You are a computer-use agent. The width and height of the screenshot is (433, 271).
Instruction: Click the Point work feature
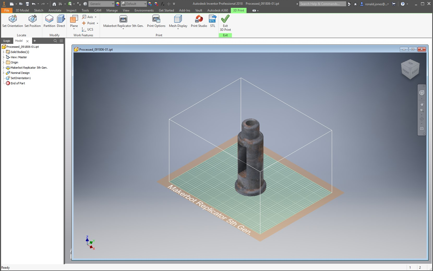click(88, 23)
